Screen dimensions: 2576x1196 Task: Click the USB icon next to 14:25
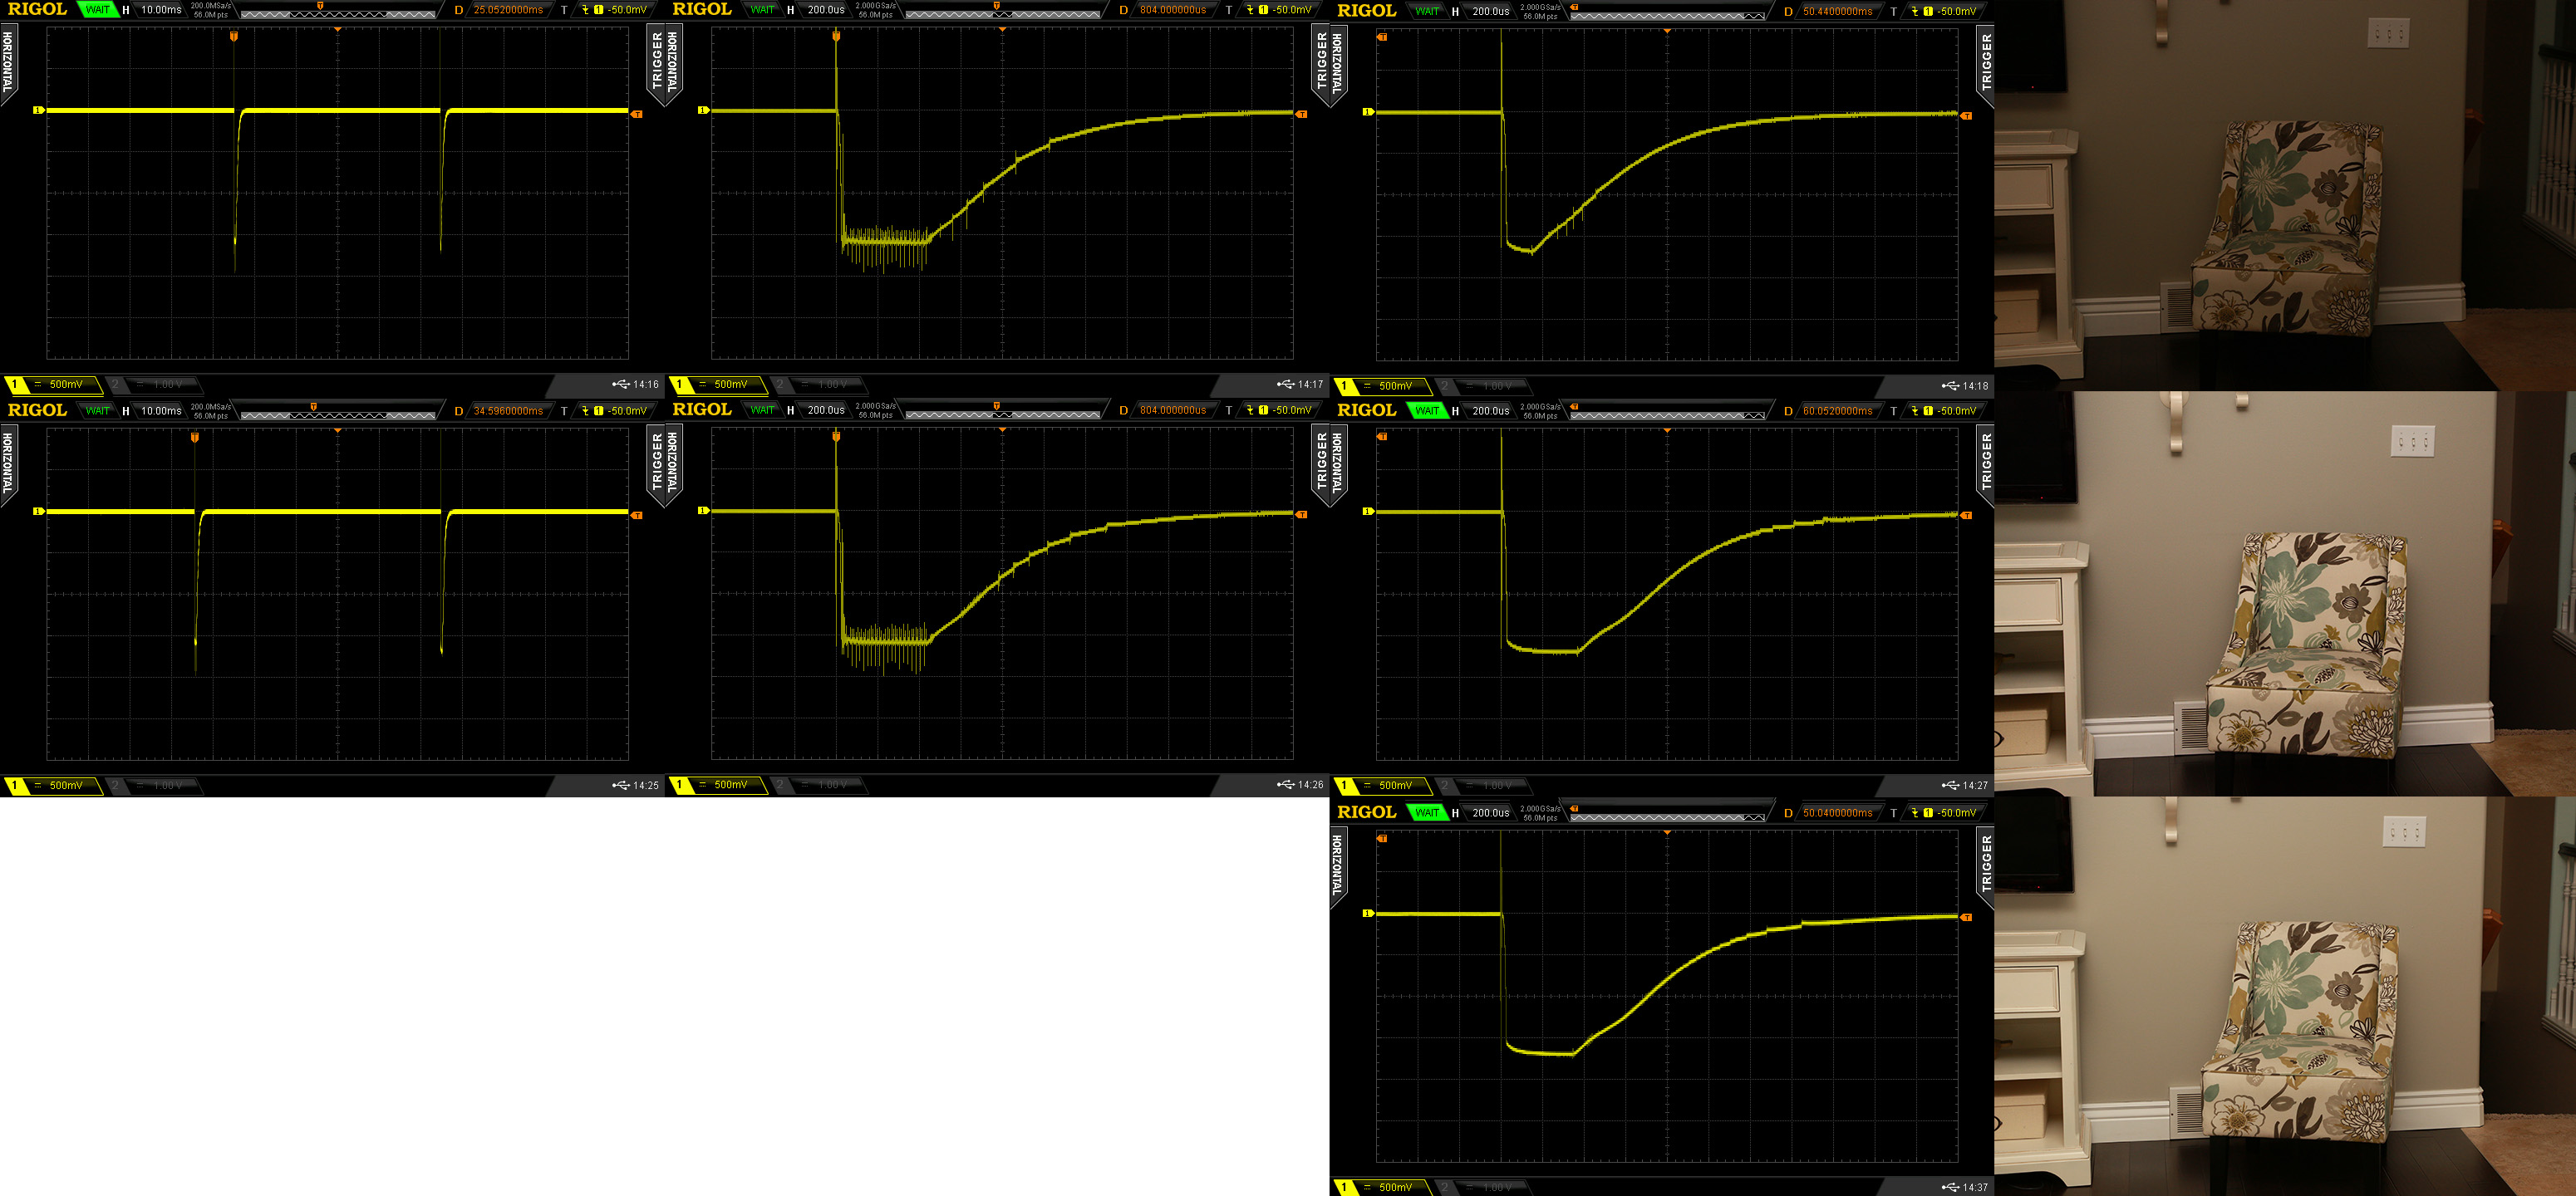[x=620, y=786]
